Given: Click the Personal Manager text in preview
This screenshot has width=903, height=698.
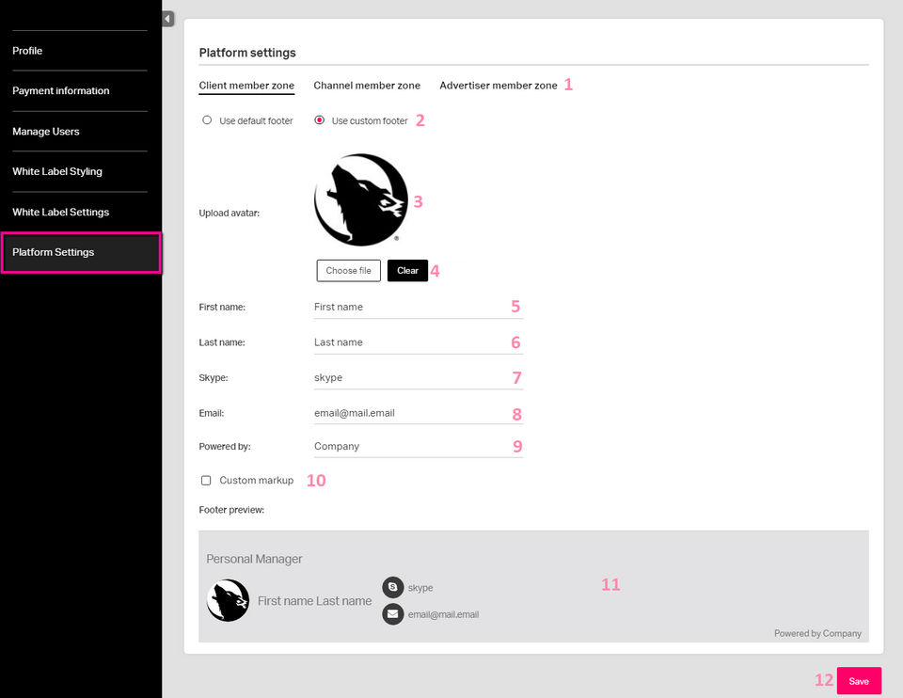Looking at the screenshot, I should (x=254, y=559).
